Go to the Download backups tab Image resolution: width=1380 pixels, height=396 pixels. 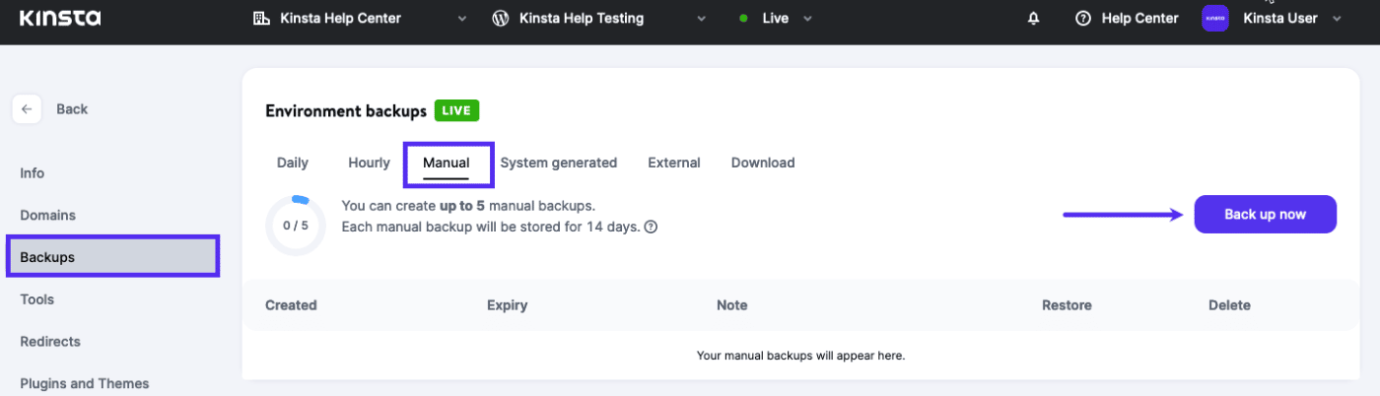coord(763,163)
